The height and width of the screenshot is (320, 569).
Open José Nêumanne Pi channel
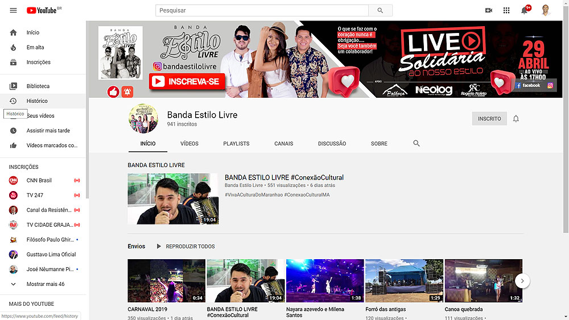43,269
